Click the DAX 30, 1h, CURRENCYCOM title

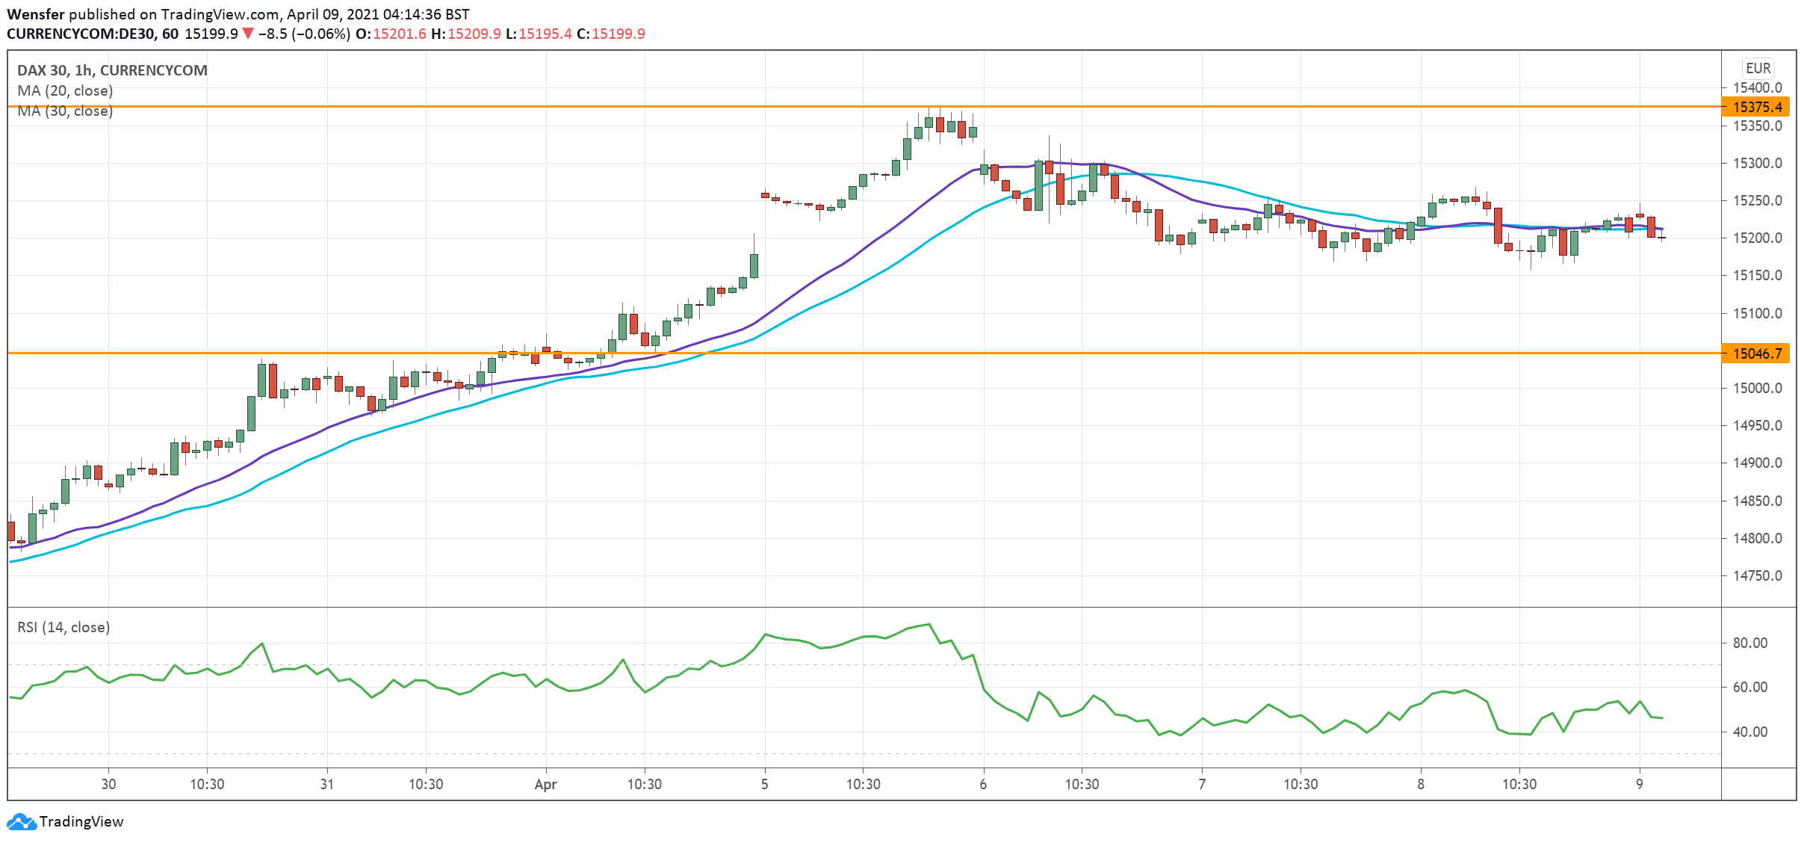click(x=112, y=70)
